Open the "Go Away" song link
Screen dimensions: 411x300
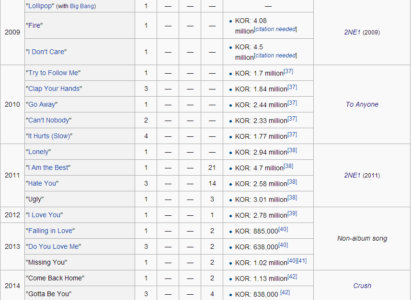(42, 104)
